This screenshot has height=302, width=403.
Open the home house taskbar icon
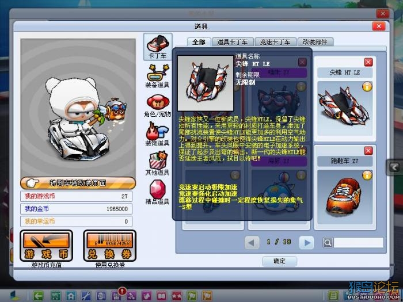tap(71, 296)
